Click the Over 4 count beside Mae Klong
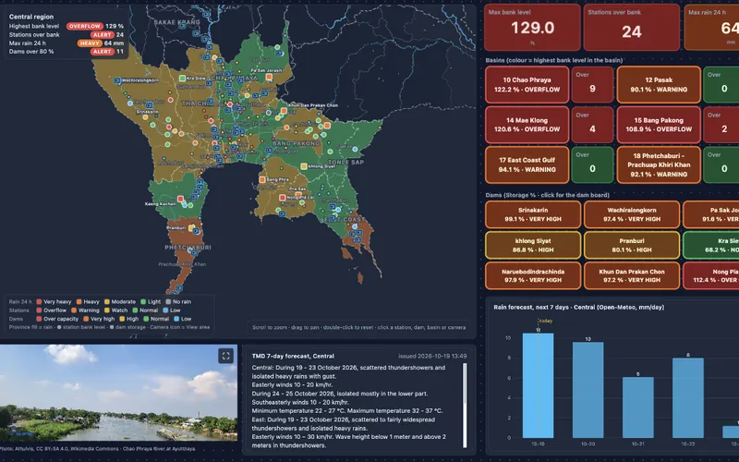Screen dimensions: 739x462 point(592,125)
